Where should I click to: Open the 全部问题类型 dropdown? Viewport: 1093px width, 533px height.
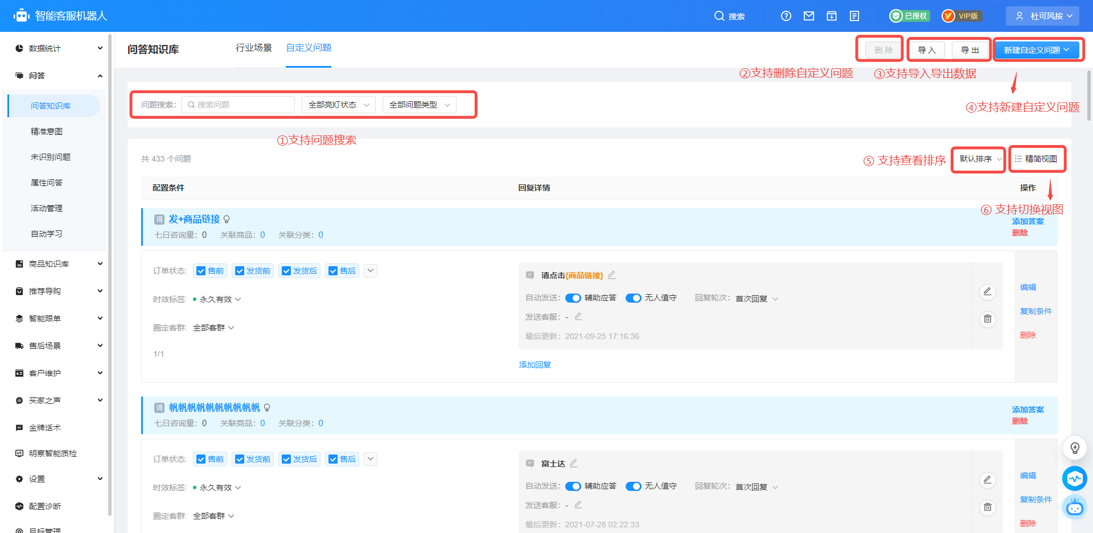420,105
